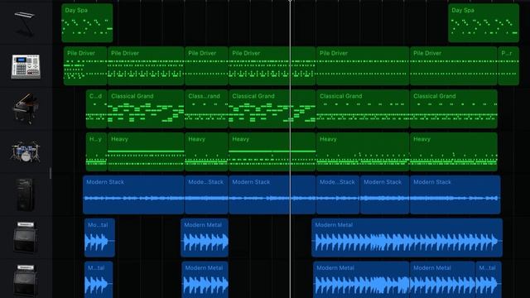Select the first Modern Stack audio region

[133, 195]
